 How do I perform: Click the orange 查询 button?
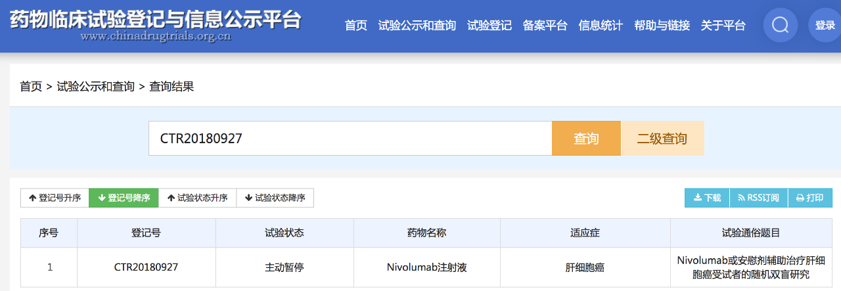(586, 139)
